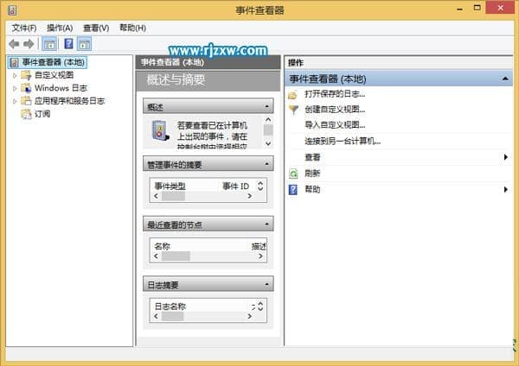Viewport: 519px width, 366px height.
Task: Click the folder icon beside 打开保存的日志
Action: click(x=292, y=95)
